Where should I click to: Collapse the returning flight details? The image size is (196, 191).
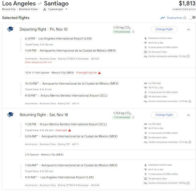click(x=188, y=115)
